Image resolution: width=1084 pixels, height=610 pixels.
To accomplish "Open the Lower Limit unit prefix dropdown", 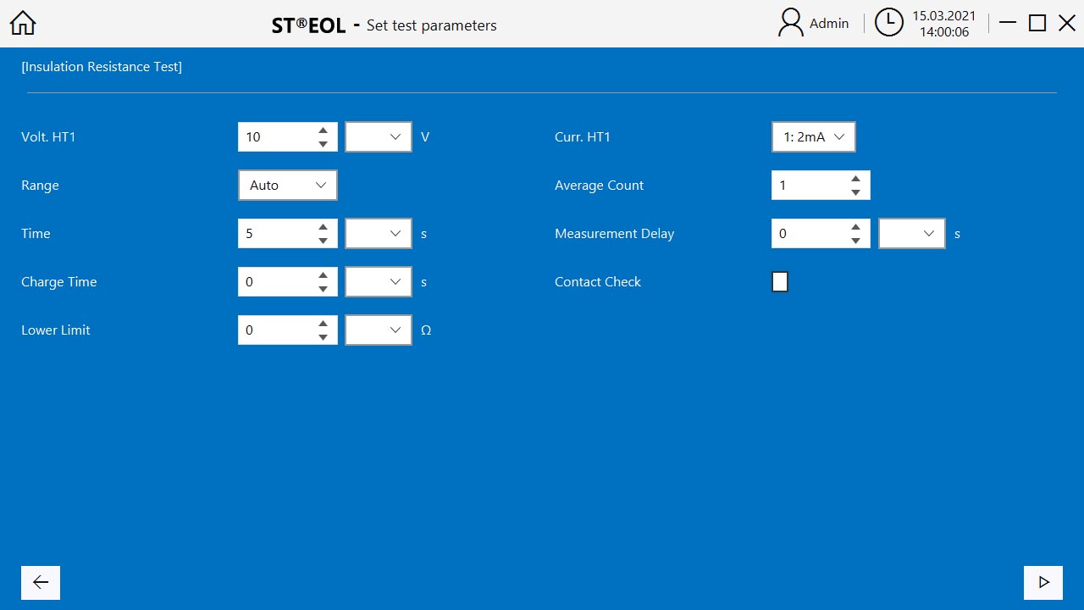I will point(379,330).
